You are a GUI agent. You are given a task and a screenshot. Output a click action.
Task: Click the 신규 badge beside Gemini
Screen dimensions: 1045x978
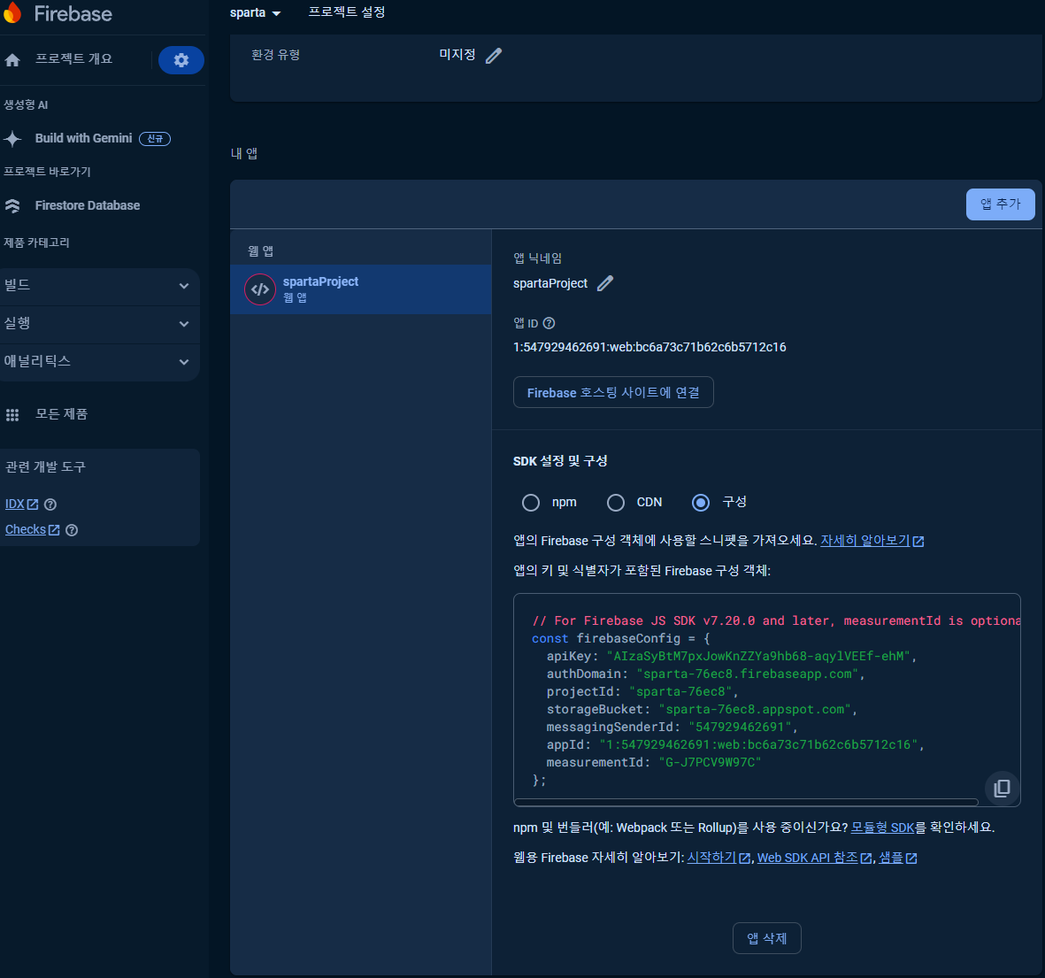point(155,139)
